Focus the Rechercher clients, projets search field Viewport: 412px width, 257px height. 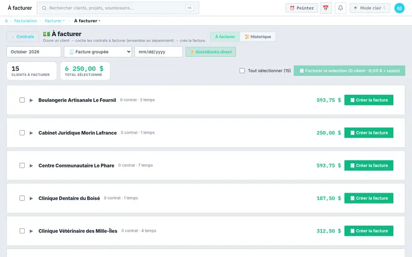coord(118,8)
